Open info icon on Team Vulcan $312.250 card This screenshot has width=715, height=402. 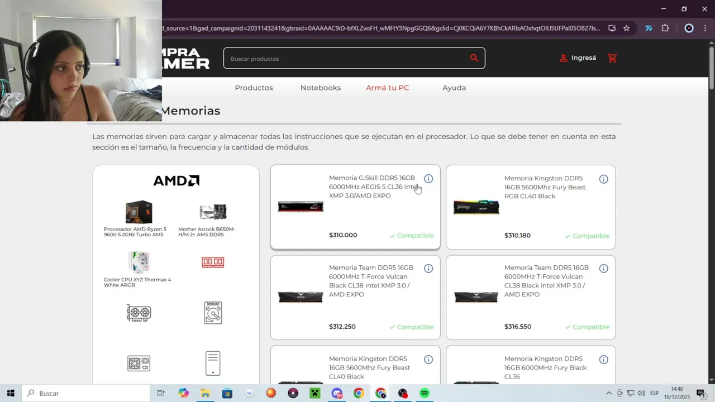point(428,269)
